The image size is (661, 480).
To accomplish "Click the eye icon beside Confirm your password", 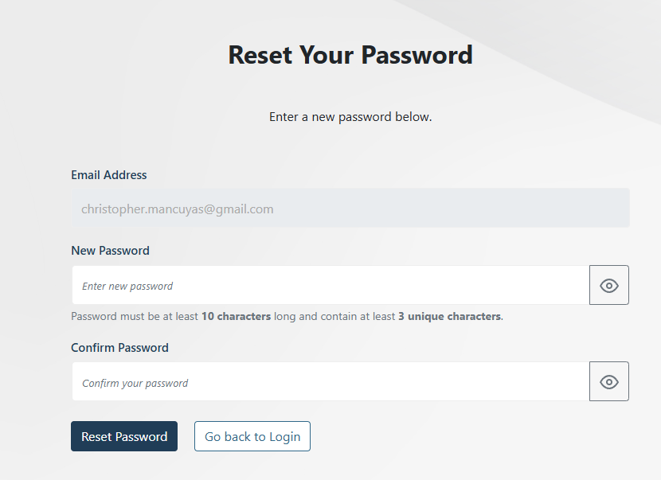I will (609, 382).
